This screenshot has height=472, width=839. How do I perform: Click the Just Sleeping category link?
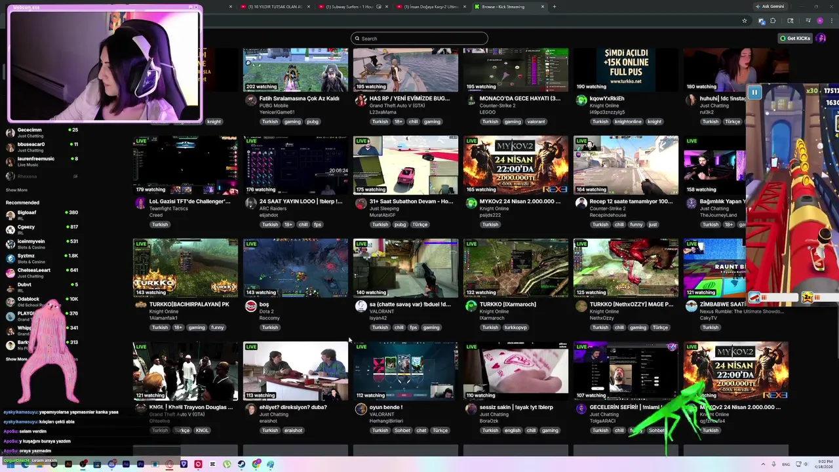coord(383,208)
